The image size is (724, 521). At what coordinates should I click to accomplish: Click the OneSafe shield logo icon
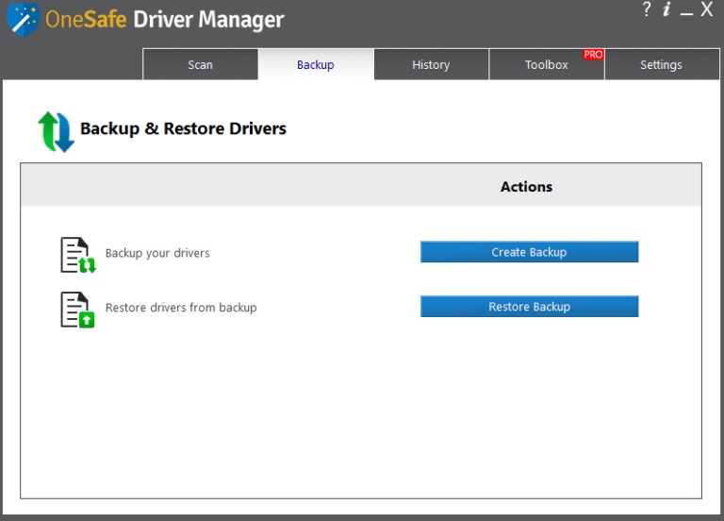click(23, 20)
